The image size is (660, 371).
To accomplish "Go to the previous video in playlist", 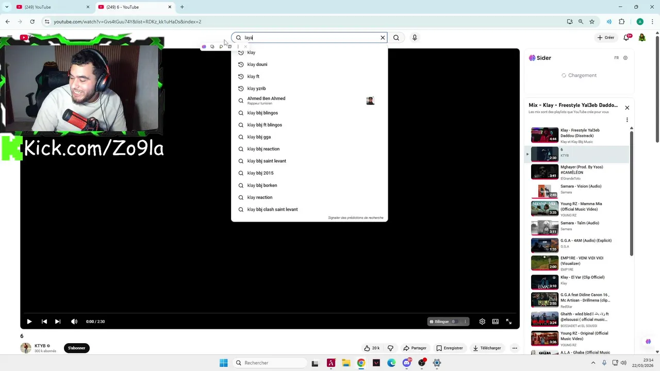I will [44, 322].
